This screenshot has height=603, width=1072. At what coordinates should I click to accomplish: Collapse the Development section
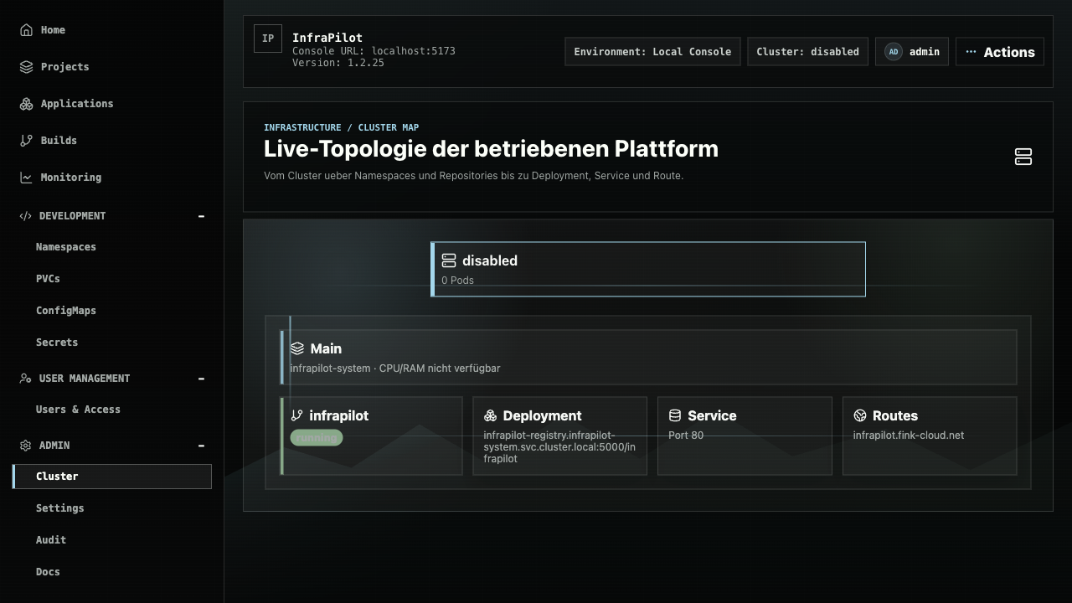[201, 216]
